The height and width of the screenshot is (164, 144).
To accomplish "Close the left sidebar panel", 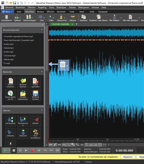I will tap(43, 25).
